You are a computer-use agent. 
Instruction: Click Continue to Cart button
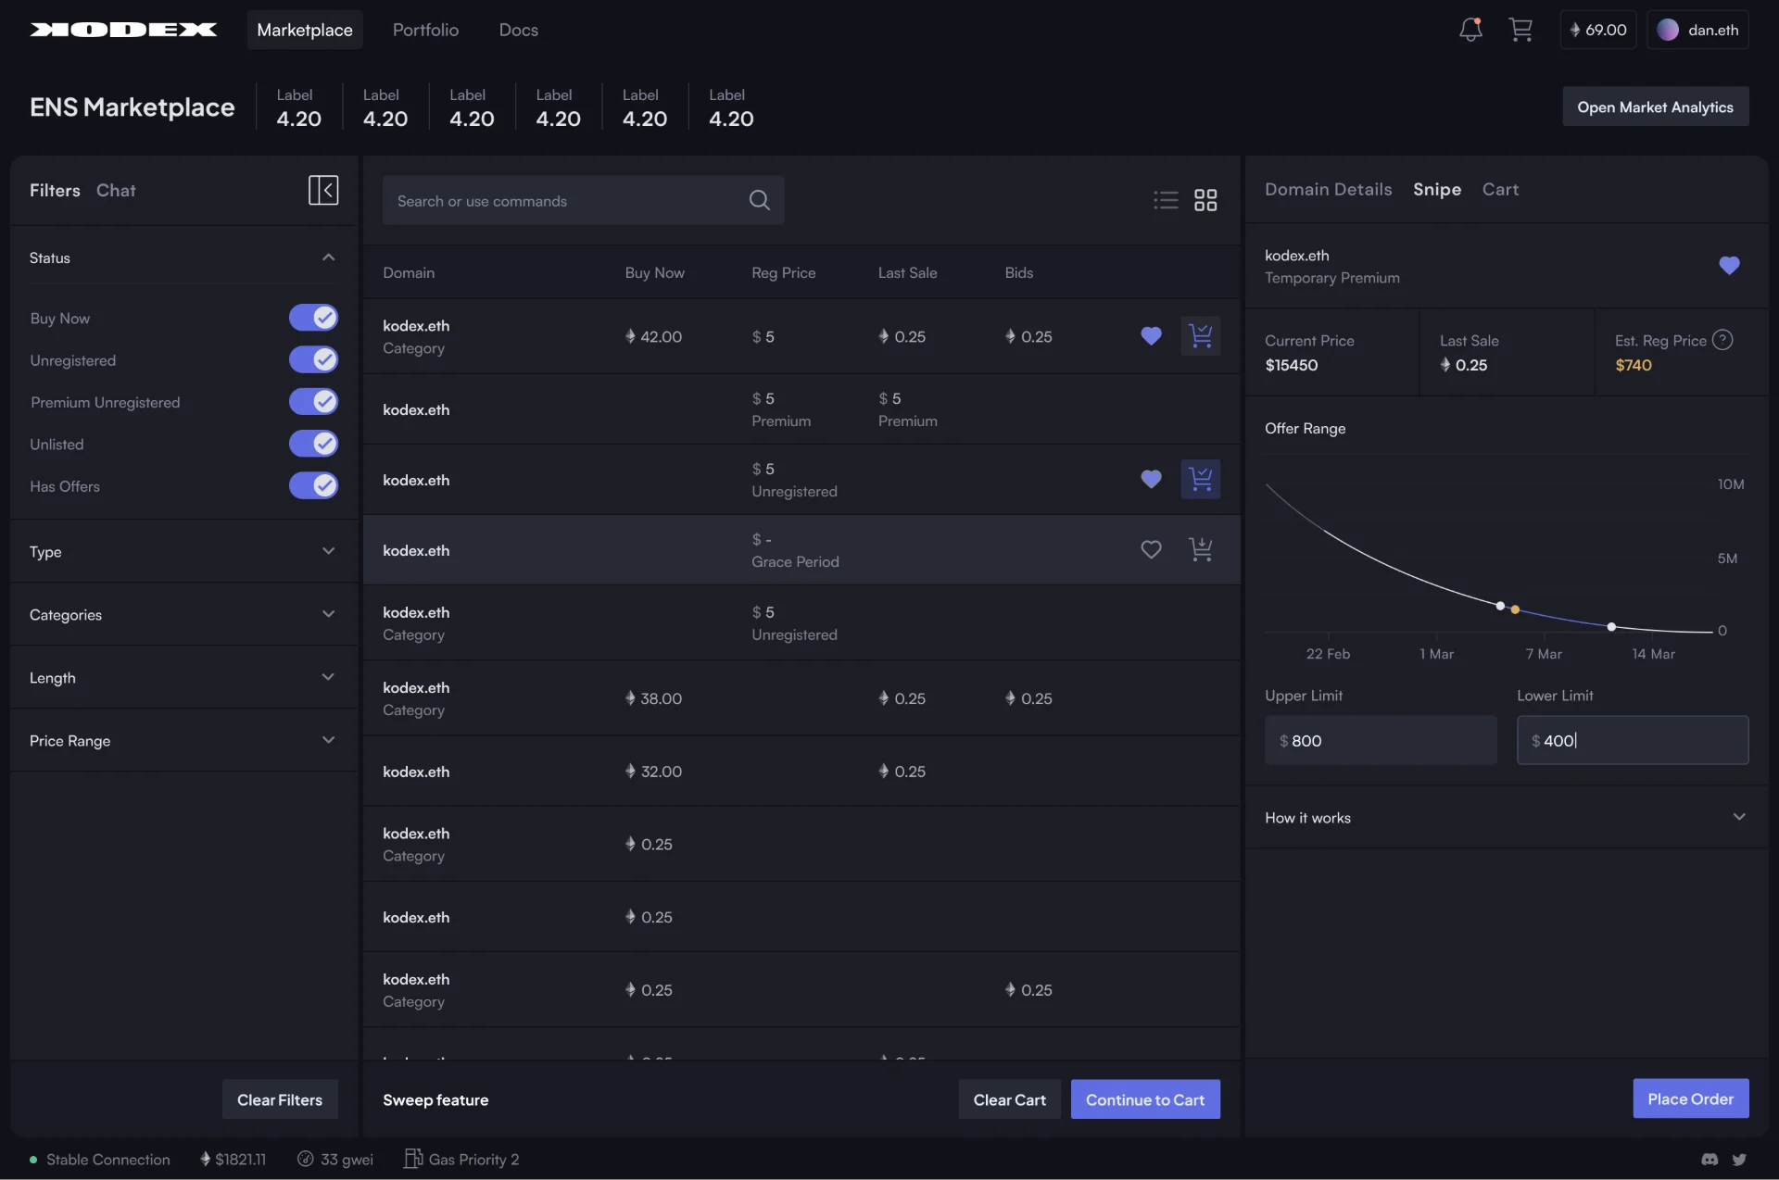click(x=1145, y=1099)
